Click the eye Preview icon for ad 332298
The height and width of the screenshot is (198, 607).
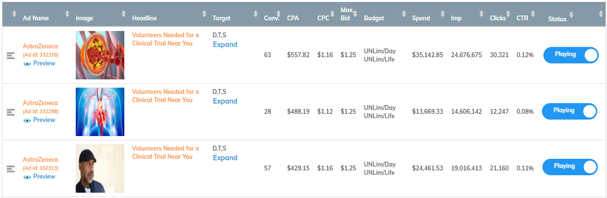(x=27, y=120)
